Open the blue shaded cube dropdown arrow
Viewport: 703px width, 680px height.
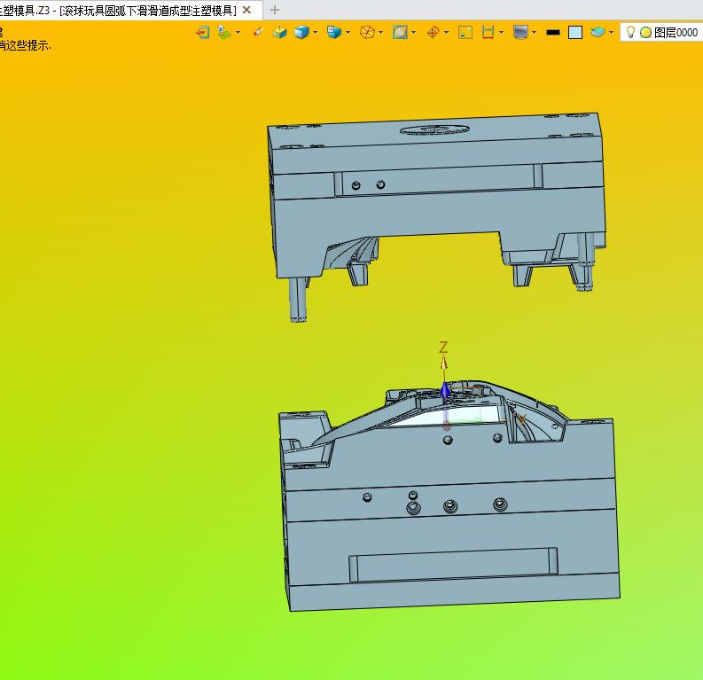[316, 32]
